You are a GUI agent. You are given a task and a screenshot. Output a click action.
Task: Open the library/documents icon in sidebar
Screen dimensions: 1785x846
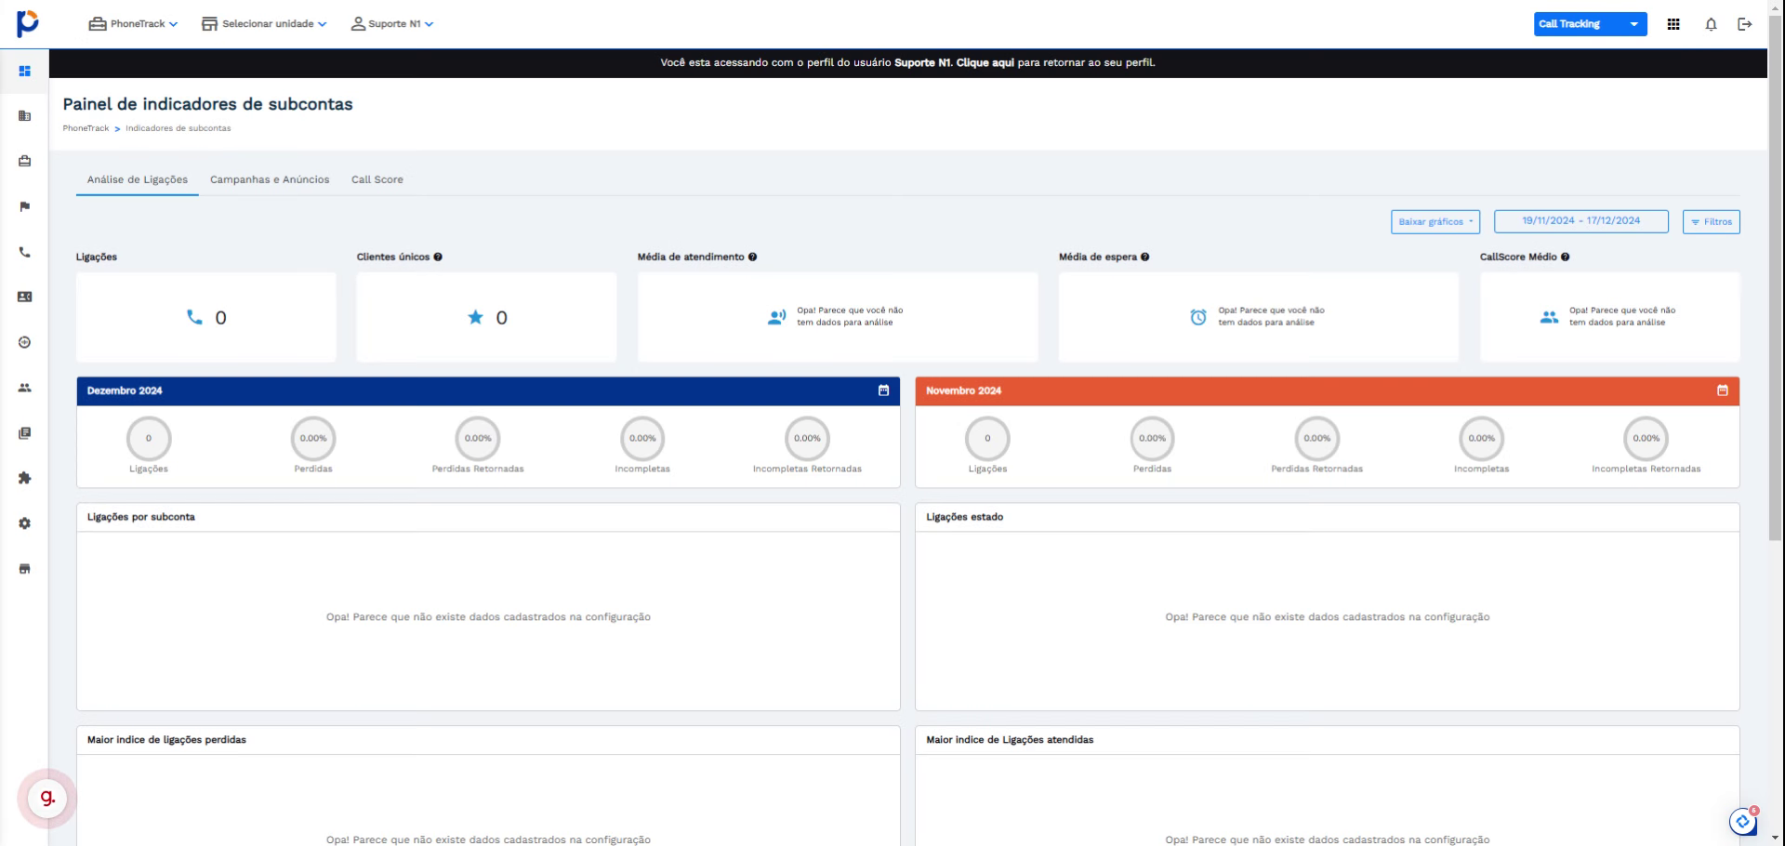pyautogui.click(x=25, y=433)
